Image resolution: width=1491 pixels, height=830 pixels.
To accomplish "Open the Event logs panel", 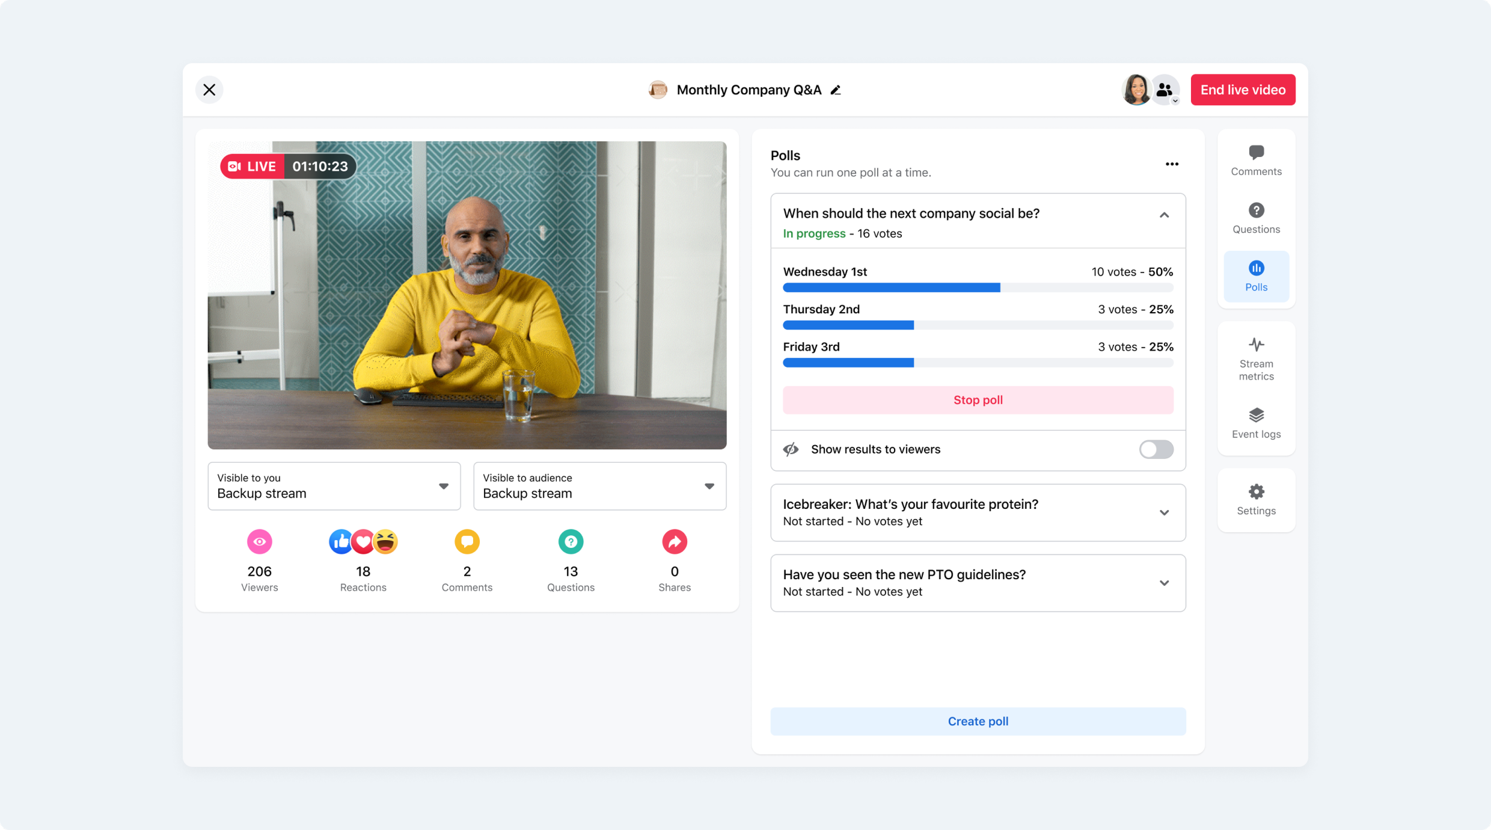I will [x=1256, y=423].
